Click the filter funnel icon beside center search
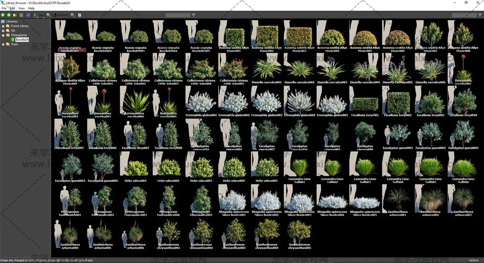Viewport: 484px width, 263px height. [194, 15]
